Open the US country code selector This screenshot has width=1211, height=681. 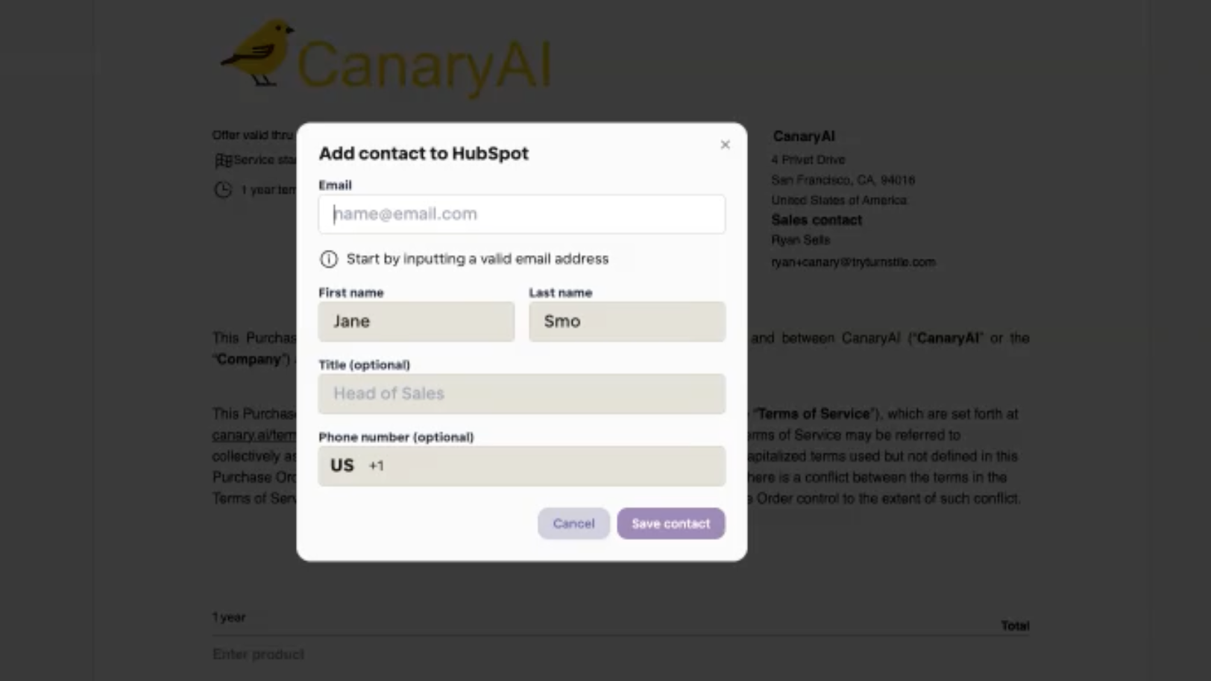click(x=342, y=465)
